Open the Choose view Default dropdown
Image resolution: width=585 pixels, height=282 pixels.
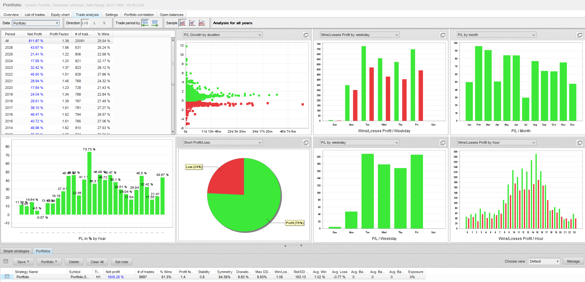544,261
